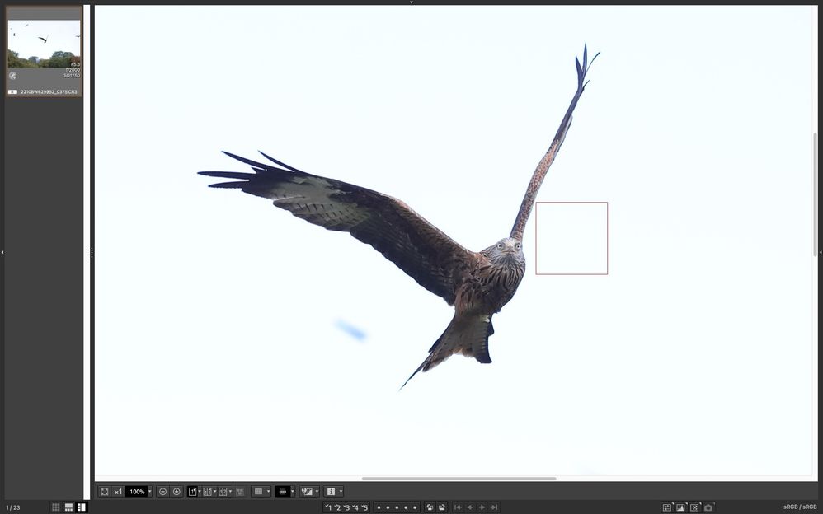Apply check mark 1 to the image

(328, 507)
